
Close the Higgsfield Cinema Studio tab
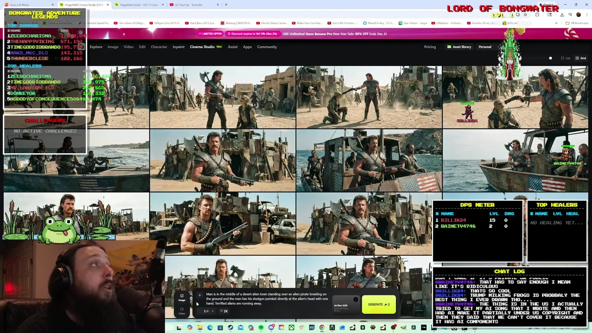pos(108,5)
